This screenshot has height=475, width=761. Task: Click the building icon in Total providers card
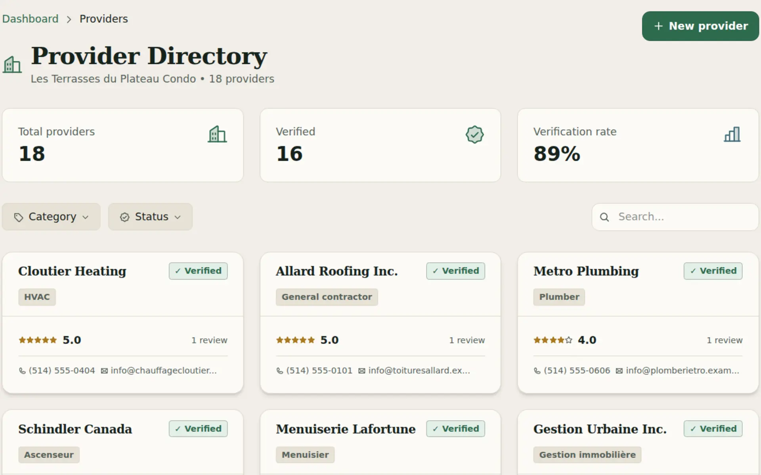pos(217,134)
